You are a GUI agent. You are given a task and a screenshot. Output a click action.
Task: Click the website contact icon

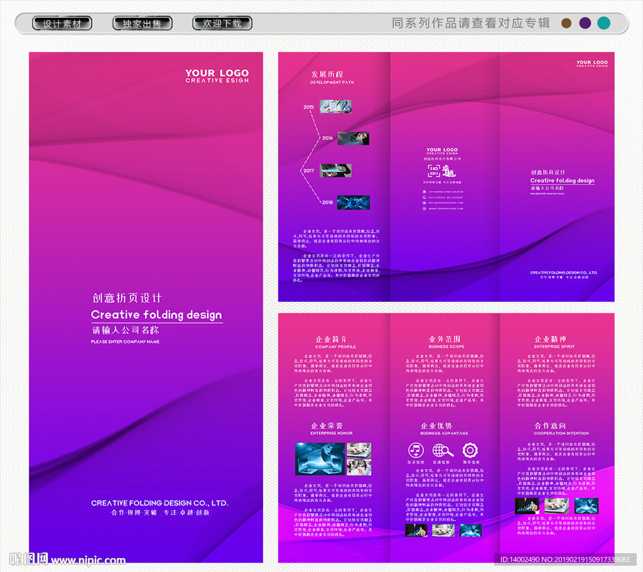point(424,208)
